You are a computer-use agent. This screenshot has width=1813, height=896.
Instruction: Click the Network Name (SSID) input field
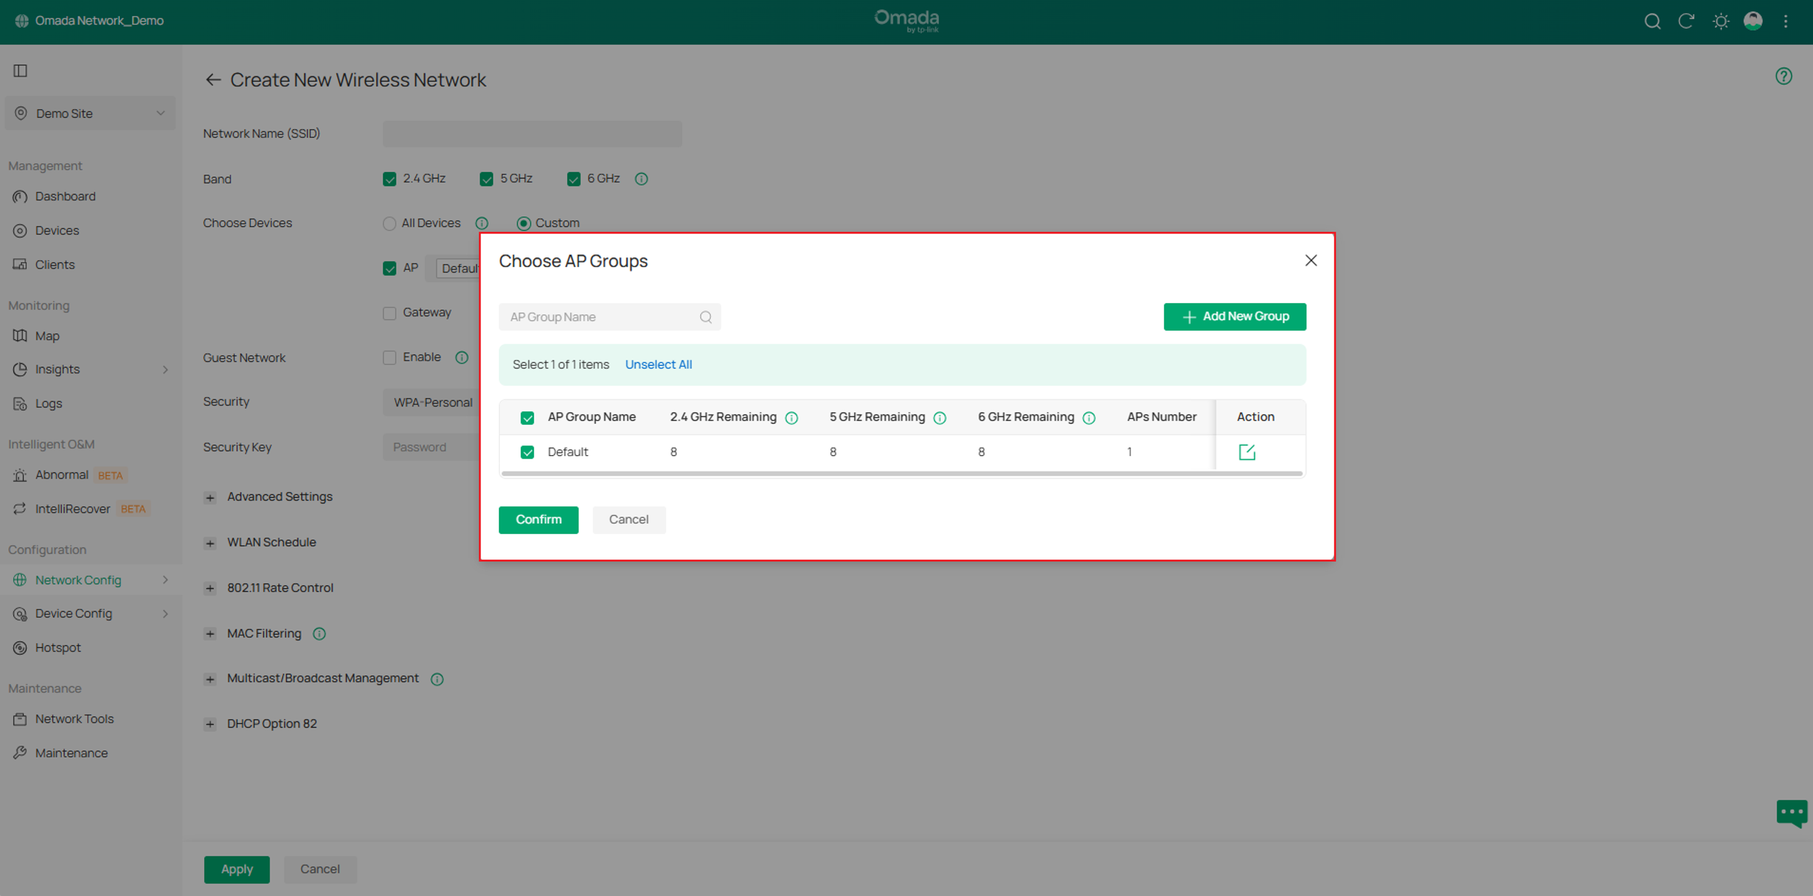532,134
